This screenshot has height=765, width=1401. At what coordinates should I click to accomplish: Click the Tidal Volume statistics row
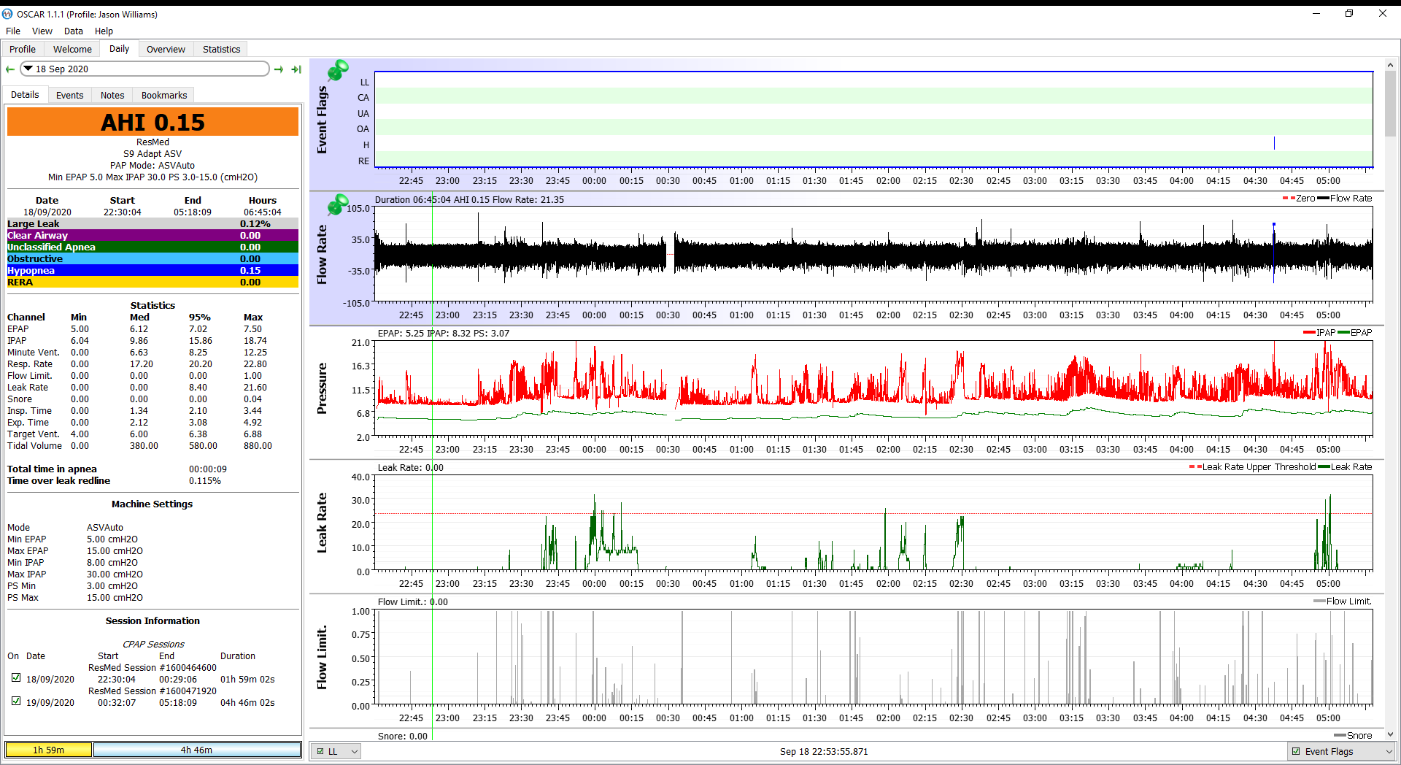click(153, 445)
